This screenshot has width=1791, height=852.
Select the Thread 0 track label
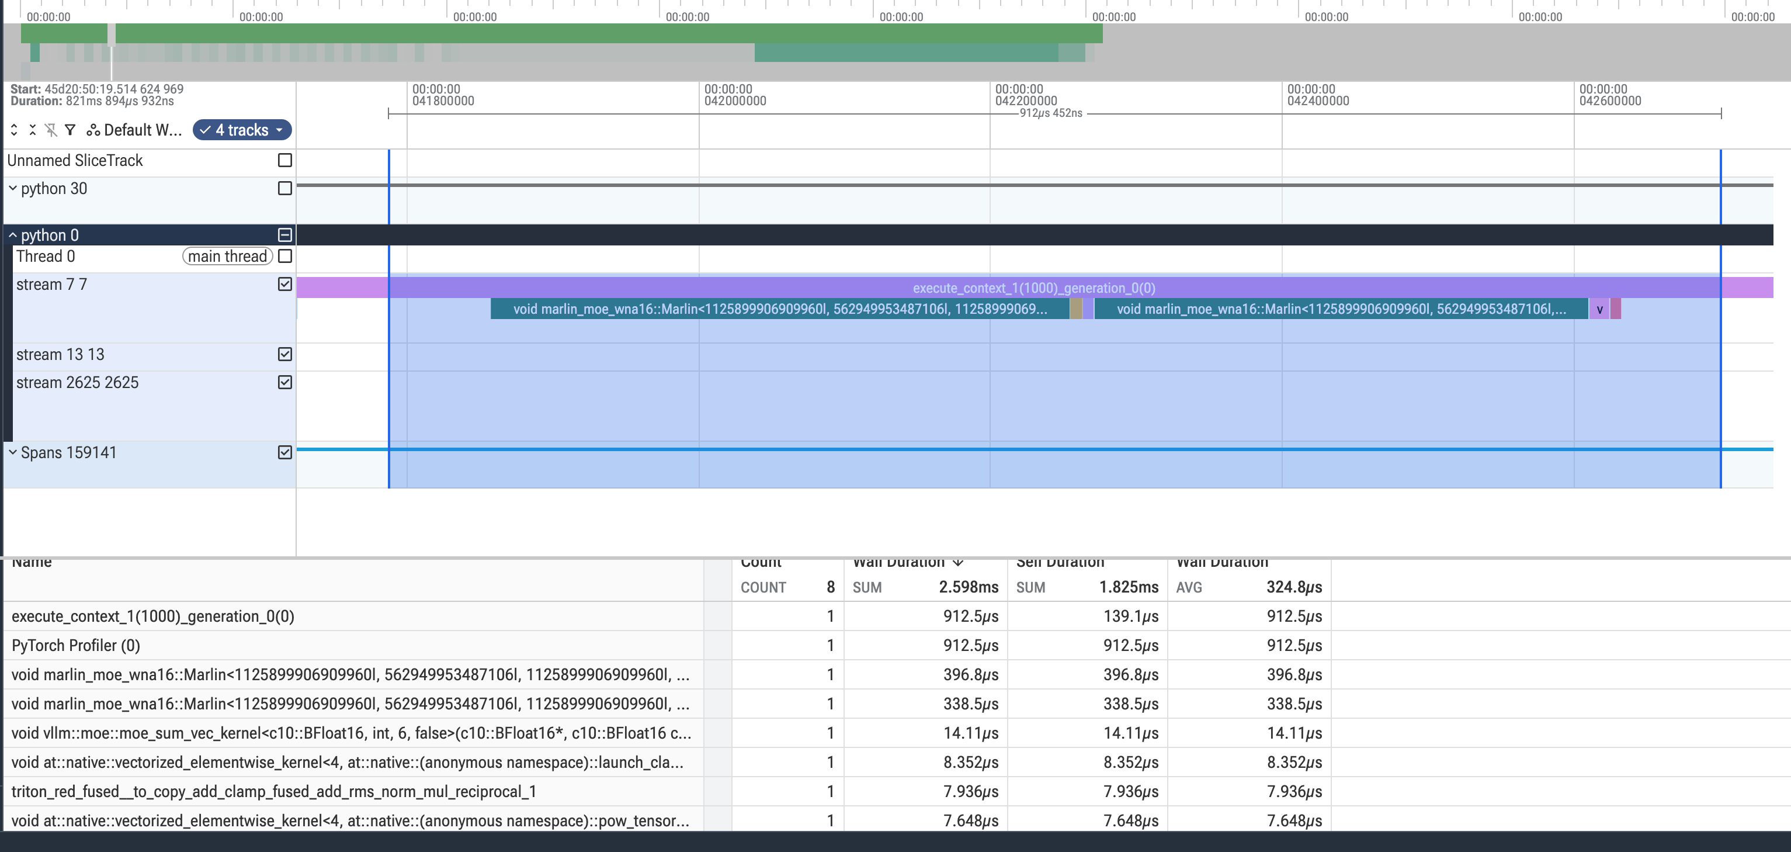coord(45,256)
